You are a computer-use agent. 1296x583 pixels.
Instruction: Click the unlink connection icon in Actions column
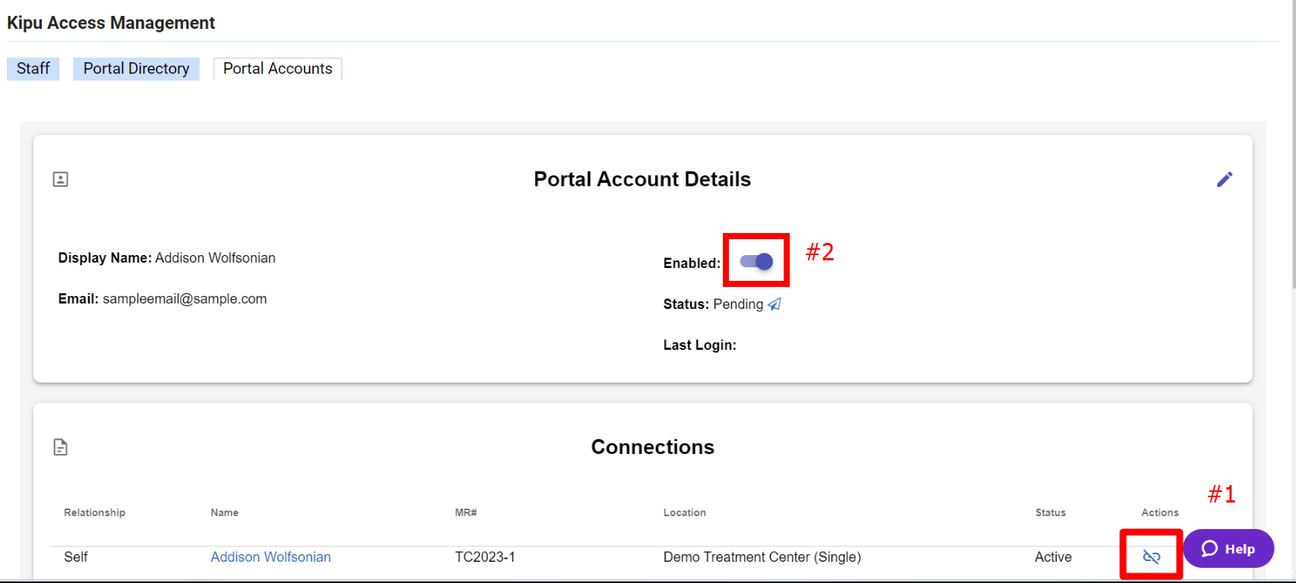(x=1151, y=557)
